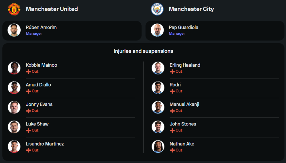Open Rúben Amorim's manager photo
Image resolution: width=286 pixels, height=163 pixels.
(14, 30)
